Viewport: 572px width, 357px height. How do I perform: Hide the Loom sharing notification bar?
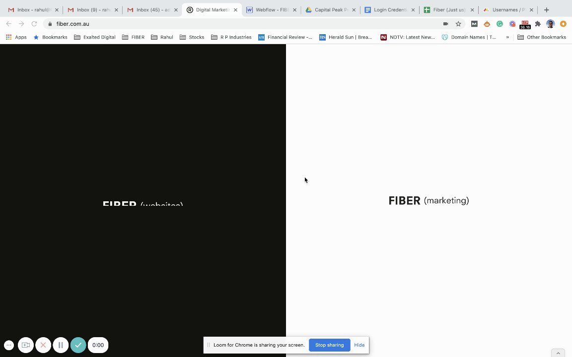click(x=359, y=345)
